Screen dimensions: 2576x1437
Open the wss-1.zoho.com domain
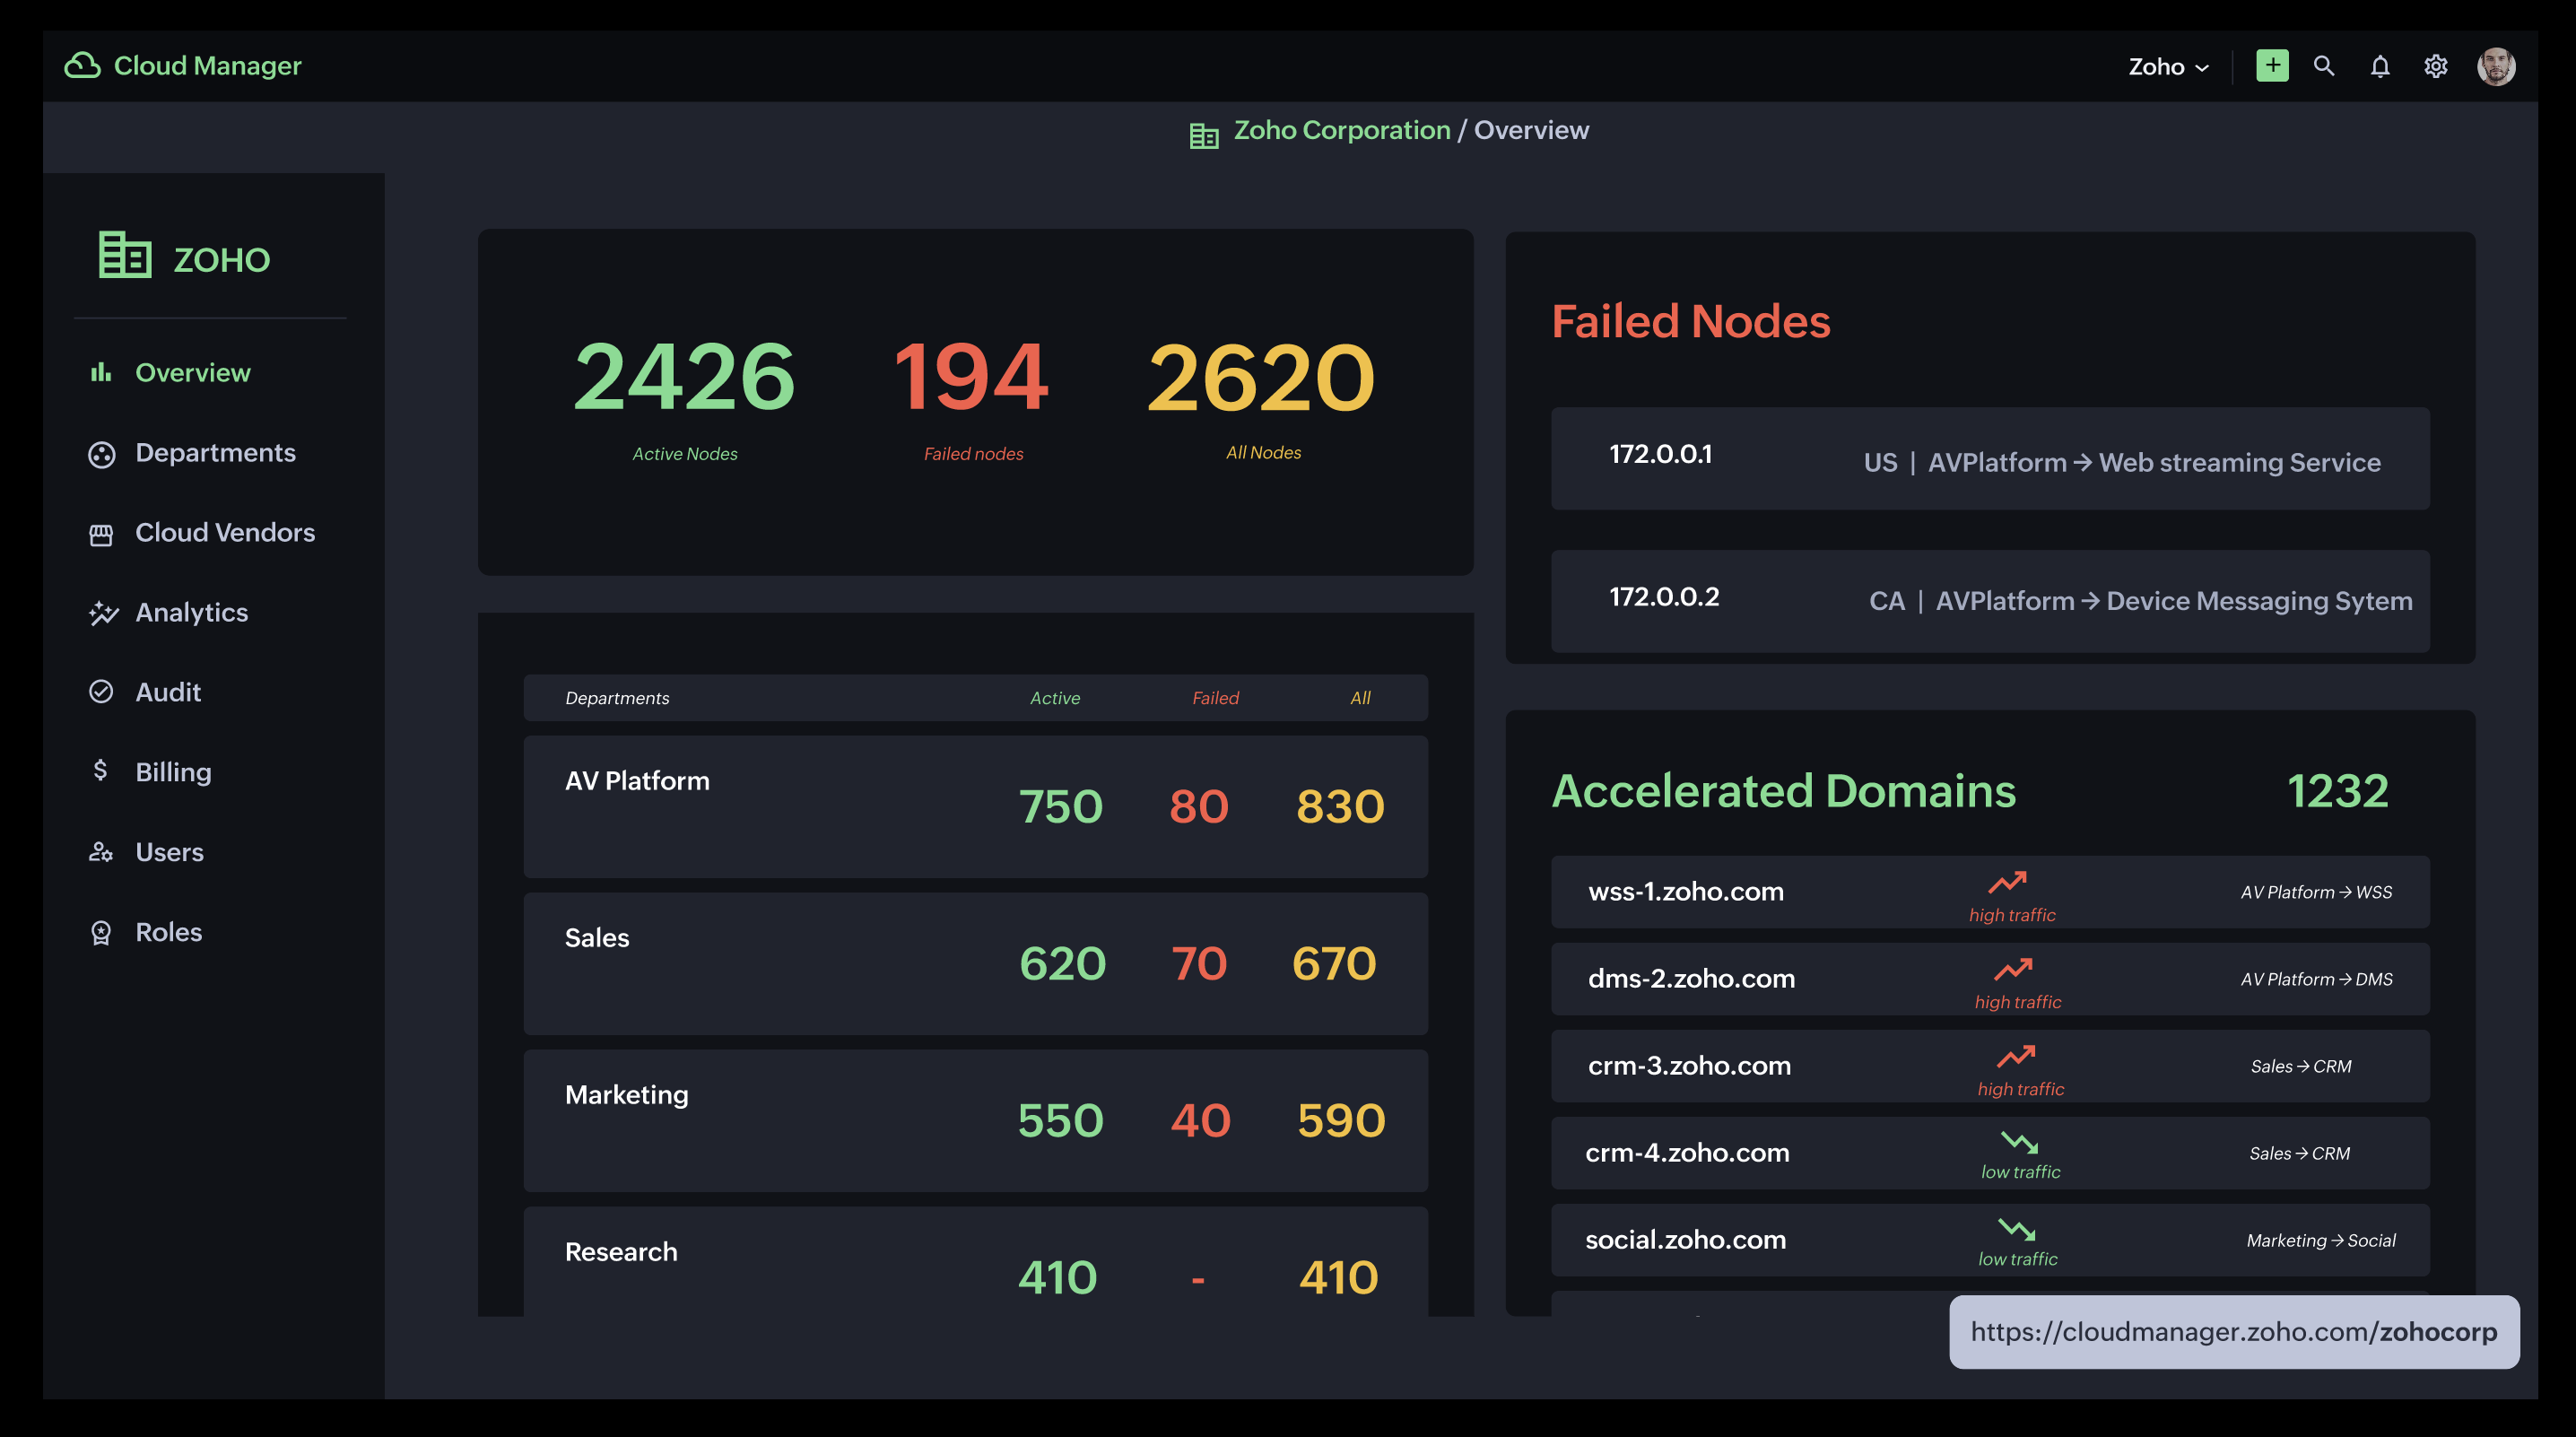pos(1990,892)
